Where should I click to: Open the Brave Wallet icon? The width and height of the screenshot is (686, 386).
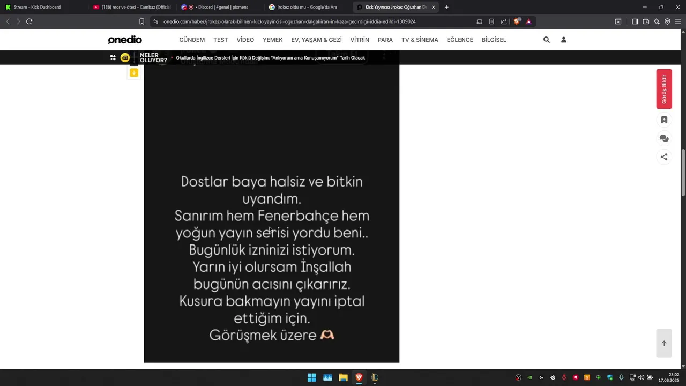click(646, 21)
